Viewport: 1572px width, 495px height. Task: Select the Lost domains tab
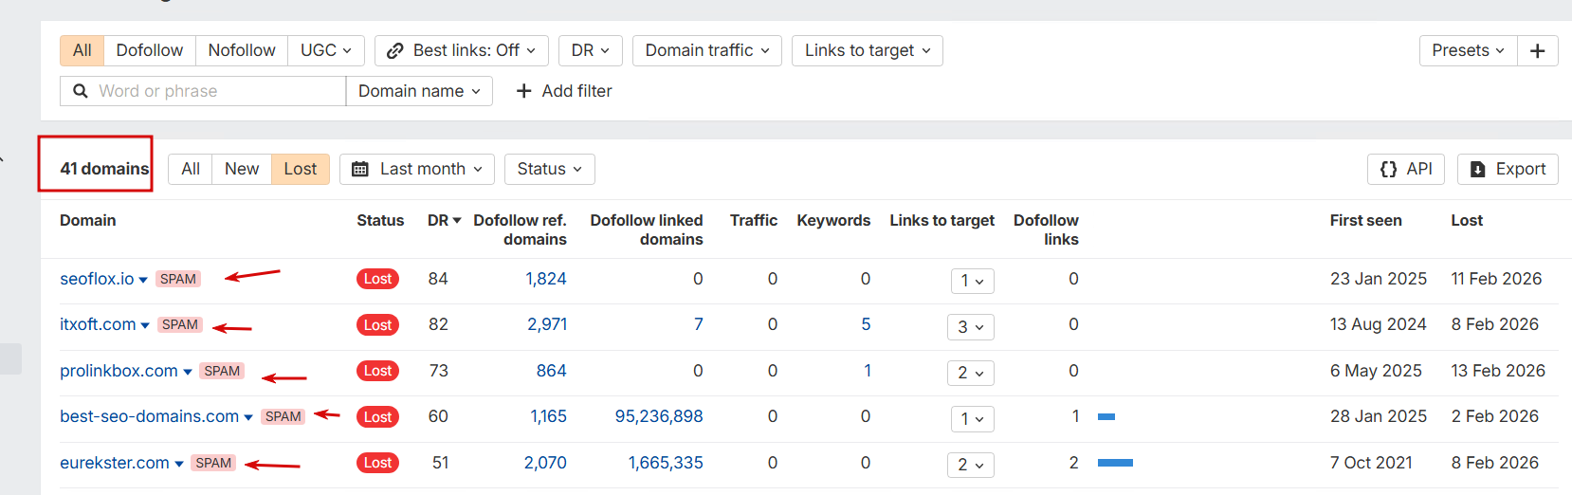300,169
